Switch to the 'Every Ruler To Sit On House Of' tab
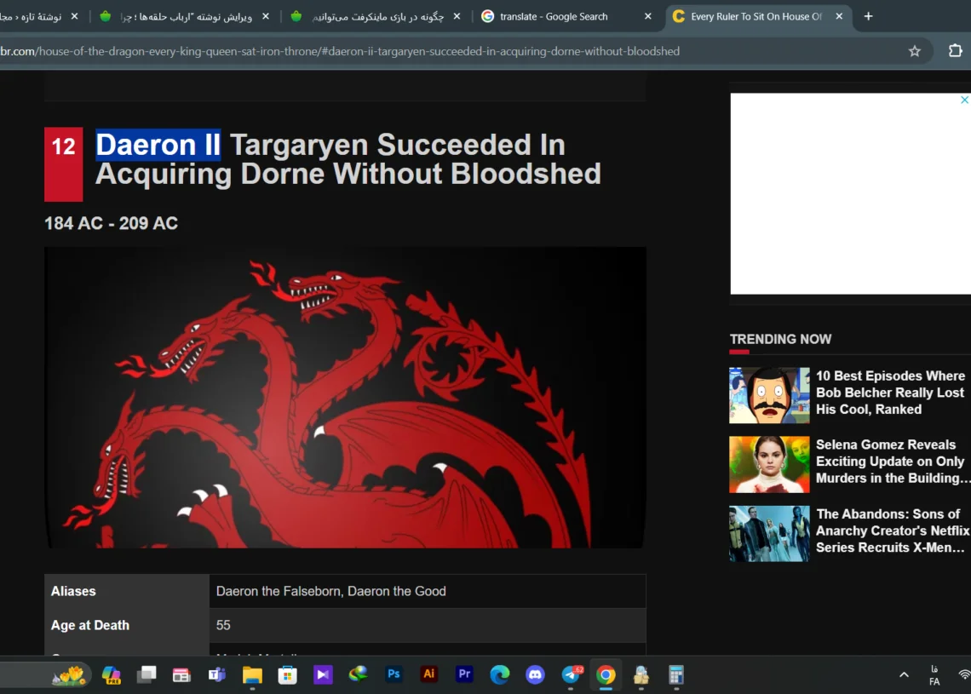 click(x=759, y=17)
